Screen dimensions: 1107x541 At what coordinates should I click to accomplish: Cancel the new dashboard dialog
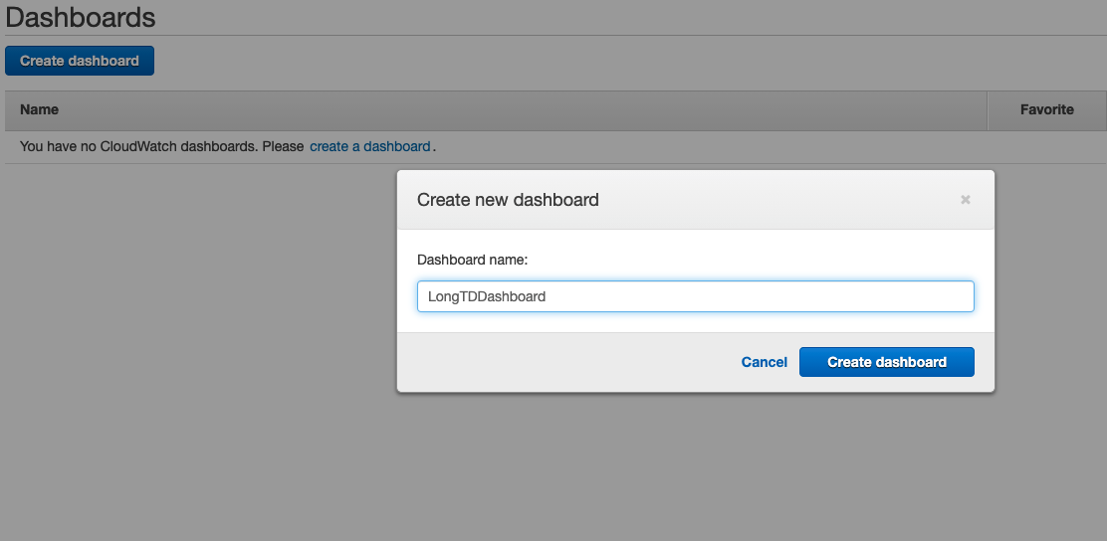(x=764, y=362)
